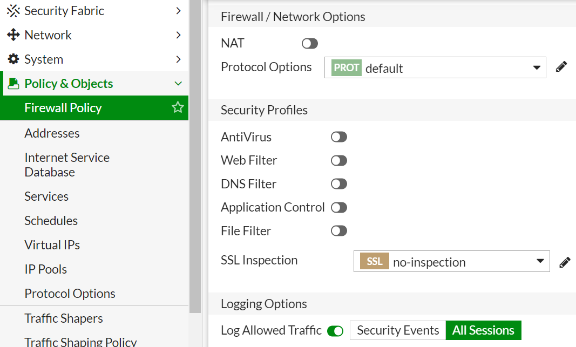Toggle DNS Filter on
The height and width of the screenshot is (347, 576).
coord(339,184)
